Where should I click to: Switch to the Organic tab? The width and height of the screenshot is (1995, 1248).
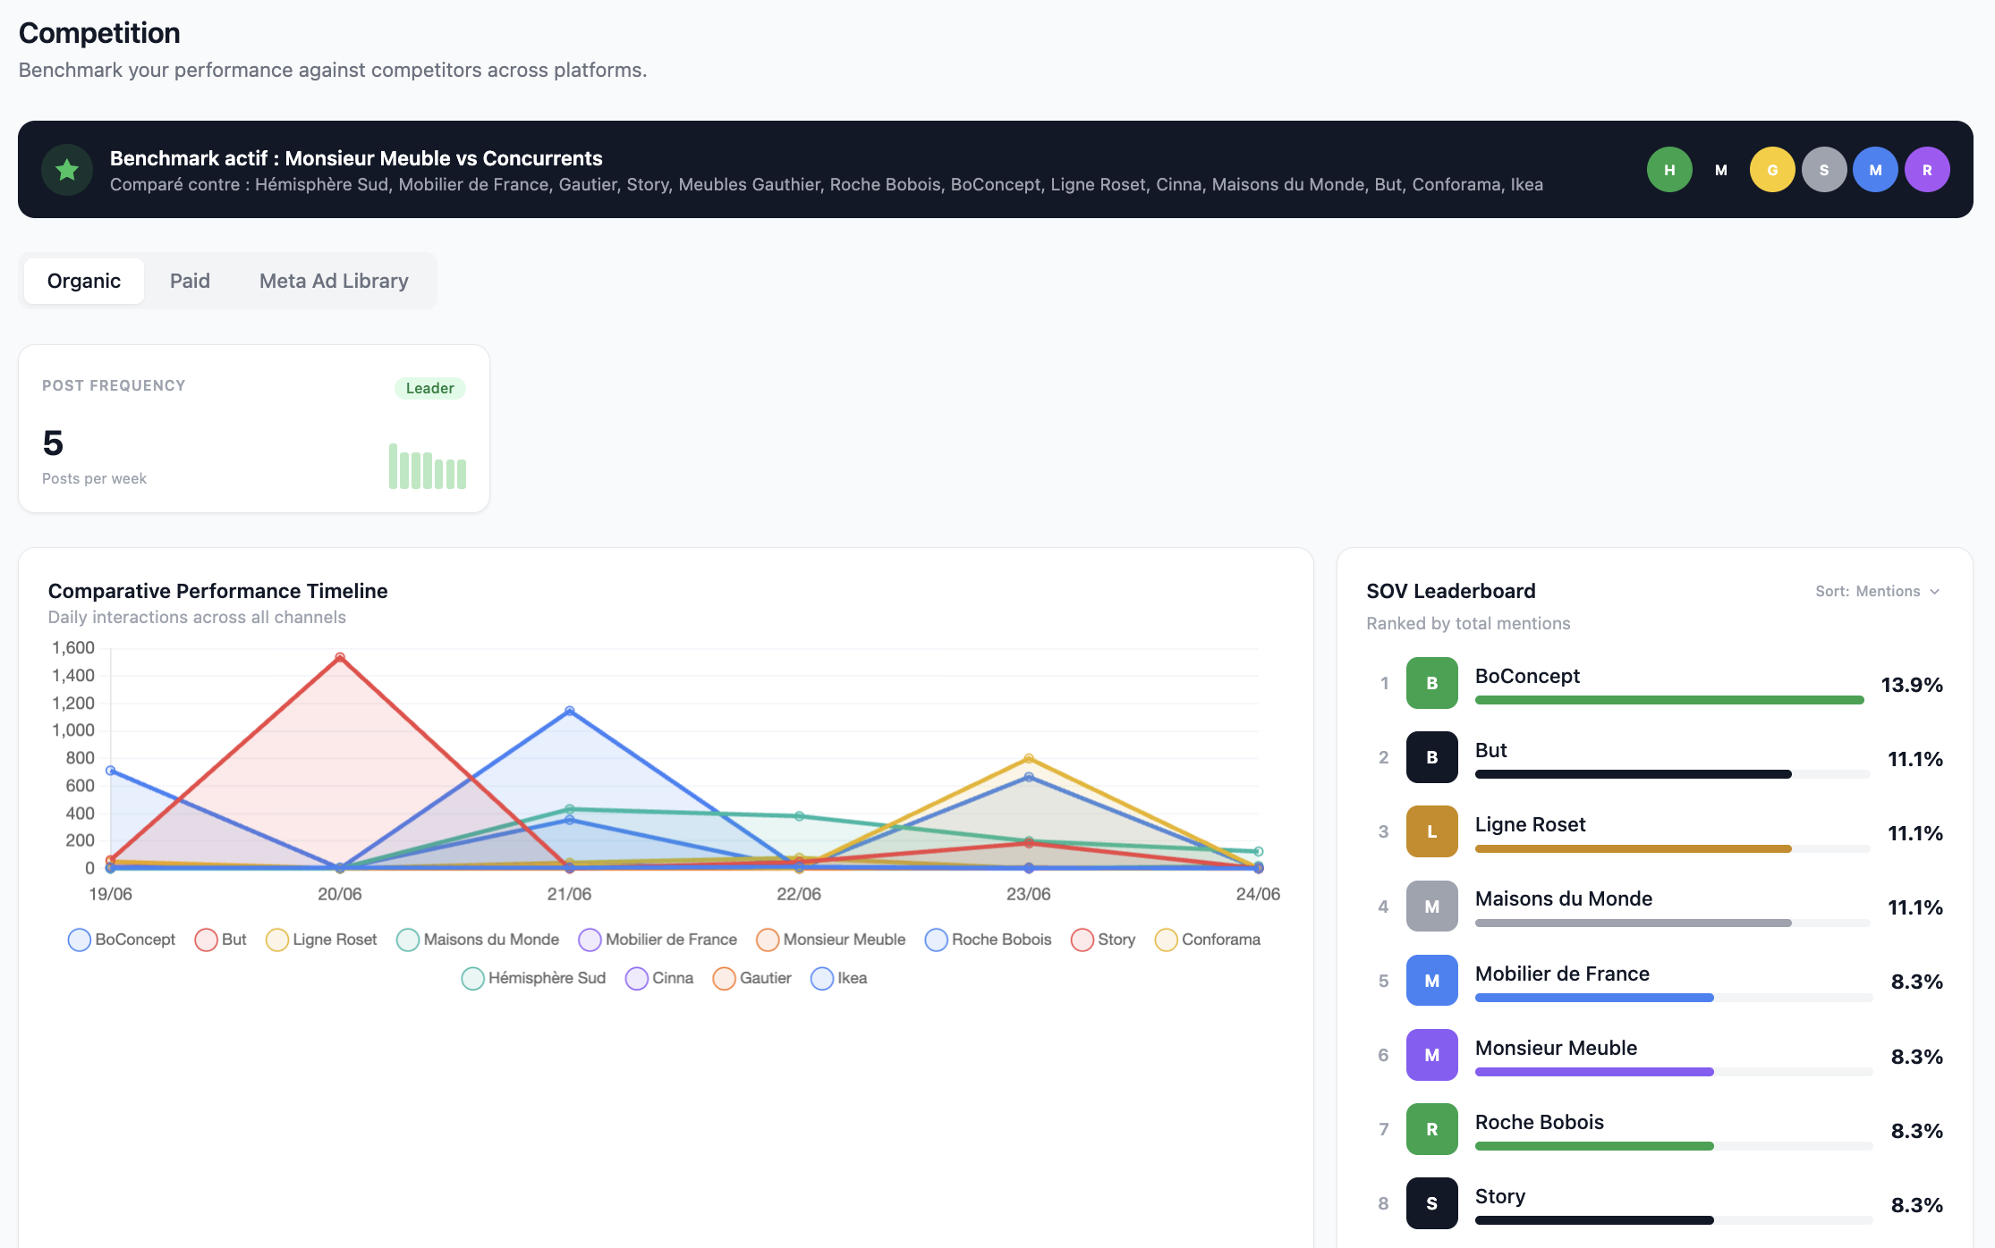[x=84, y=281]
